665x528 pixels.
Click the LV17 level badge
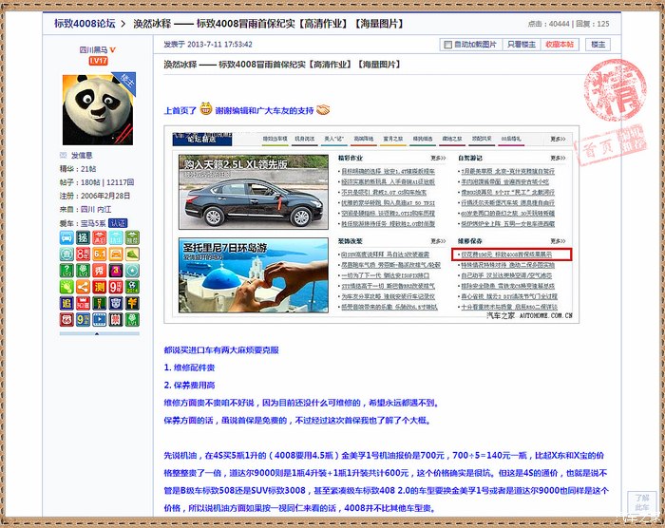(x=98, y=61)
